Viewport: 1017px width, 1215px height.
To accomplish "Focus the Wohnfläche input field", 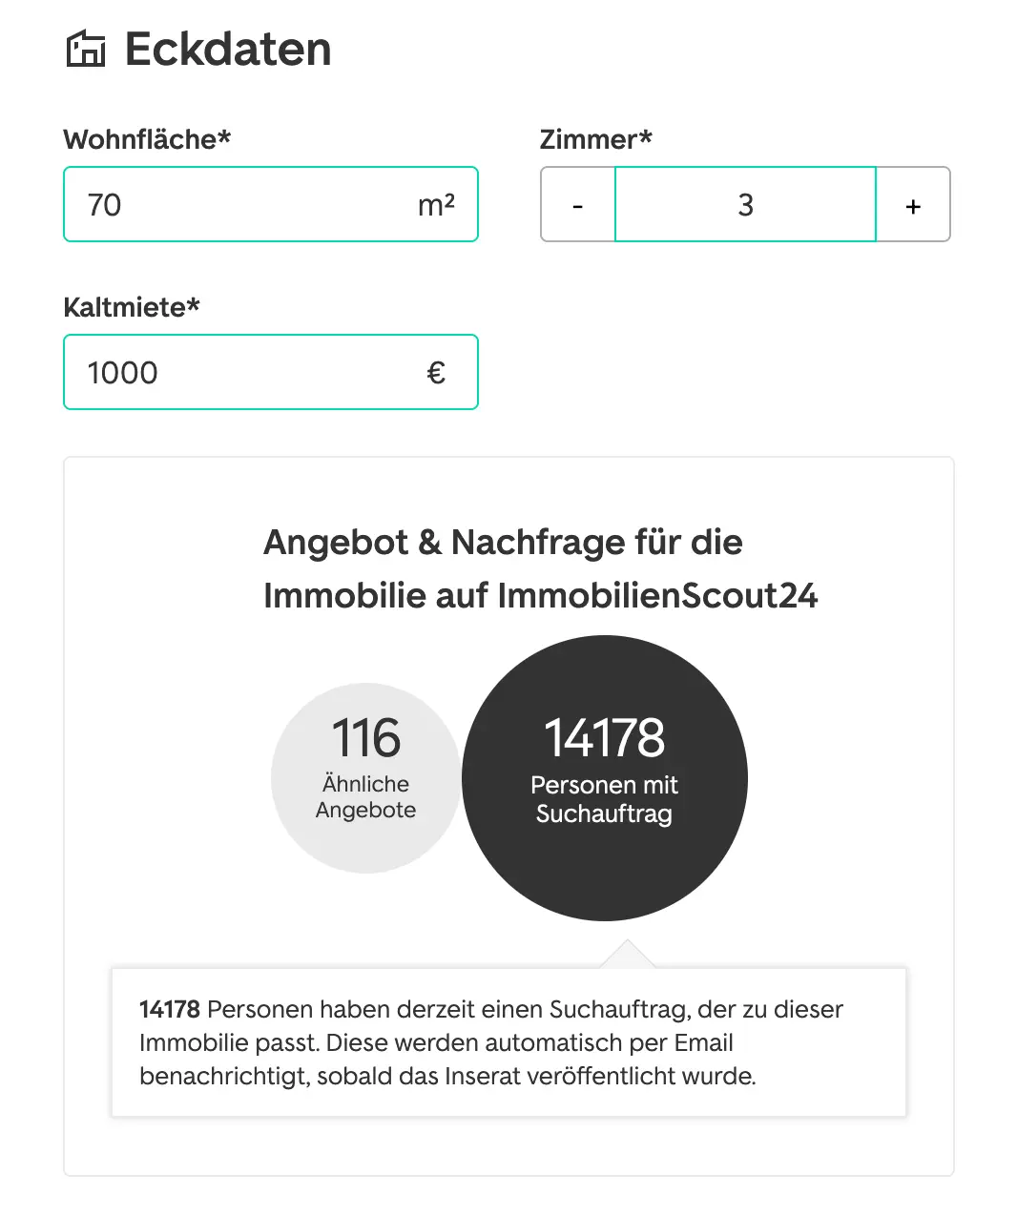I will coord(239,205).
